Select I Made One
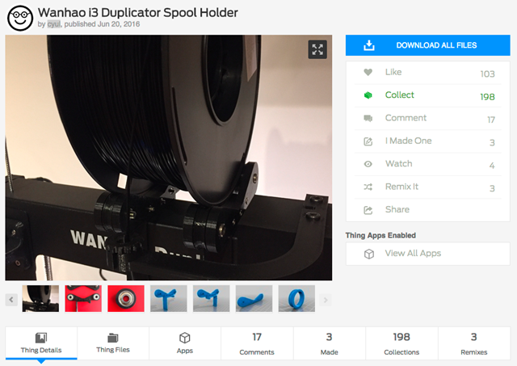 click(x=408, y=141)
